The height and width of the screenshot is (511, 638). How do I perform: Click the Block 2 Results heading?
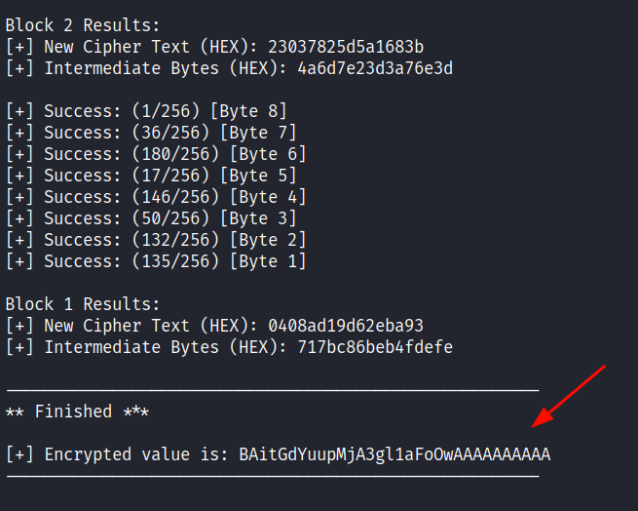click(x=83, y=25)
